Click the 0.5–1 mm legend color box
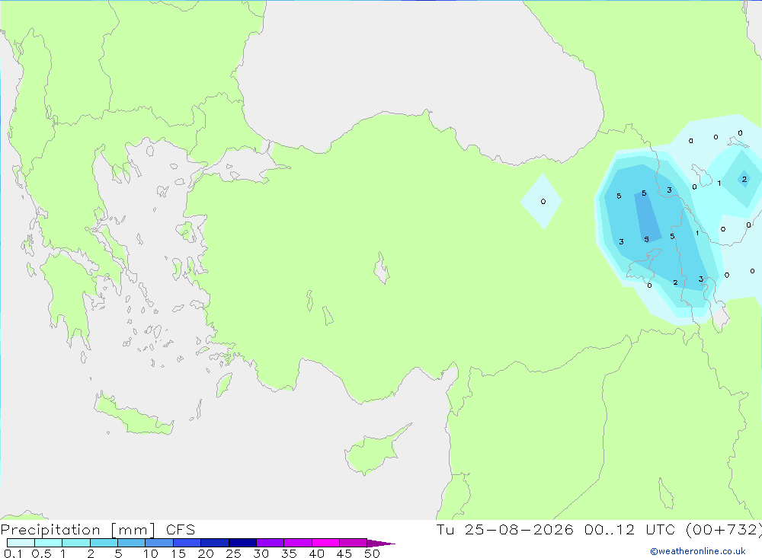762x558 pixels. pos(49,543)
